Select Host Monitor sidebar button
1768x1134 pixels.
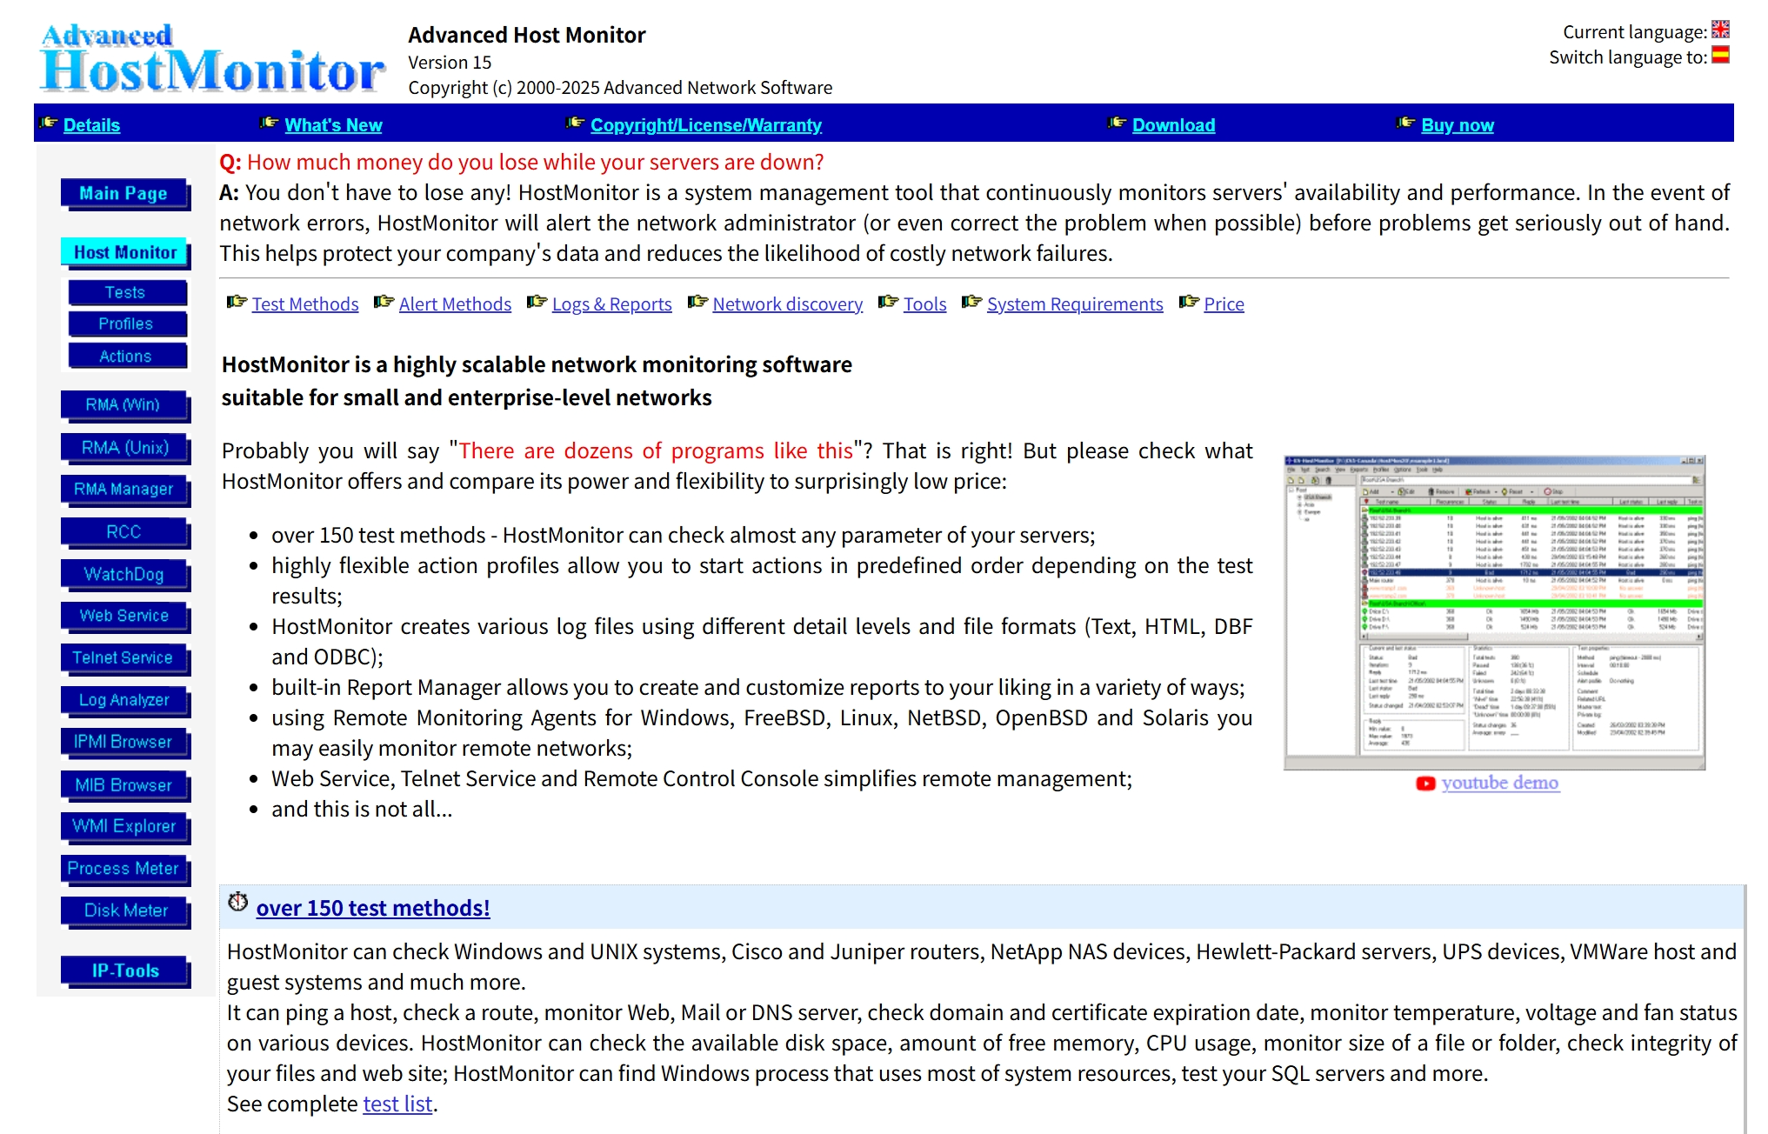(x=125, y=253)
